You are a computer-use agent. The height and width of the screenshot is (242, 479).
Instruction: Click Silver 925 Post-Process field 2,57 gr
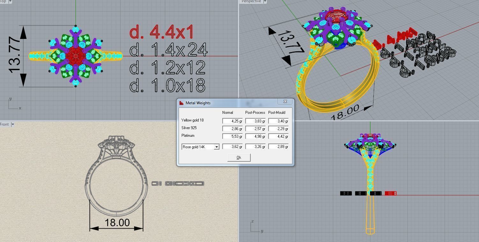[x=255, y=128]
